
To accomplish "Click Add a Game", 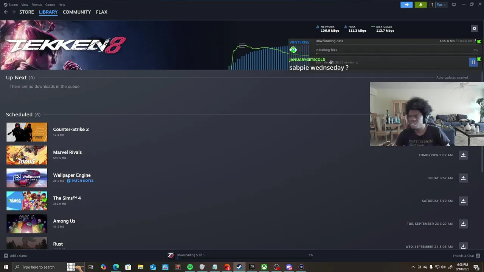I will (16, 256).
